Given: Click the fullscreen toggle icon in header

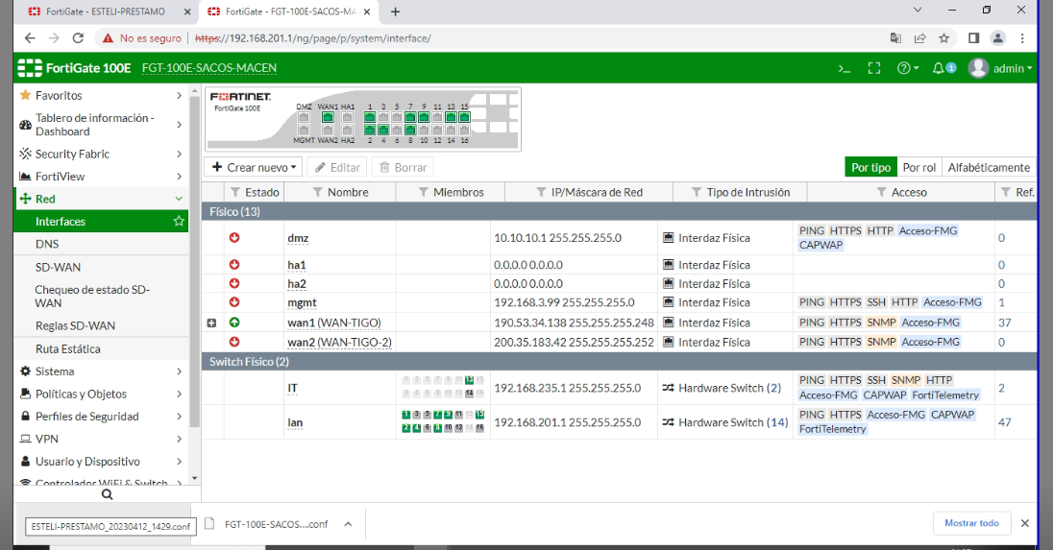Looking at the screenshot, I should coord(873,68).
